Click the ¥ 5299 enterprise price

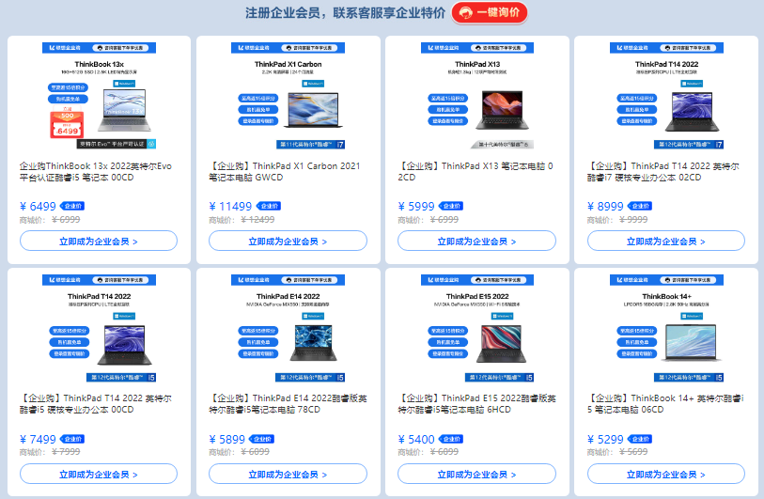coord(605,439)
